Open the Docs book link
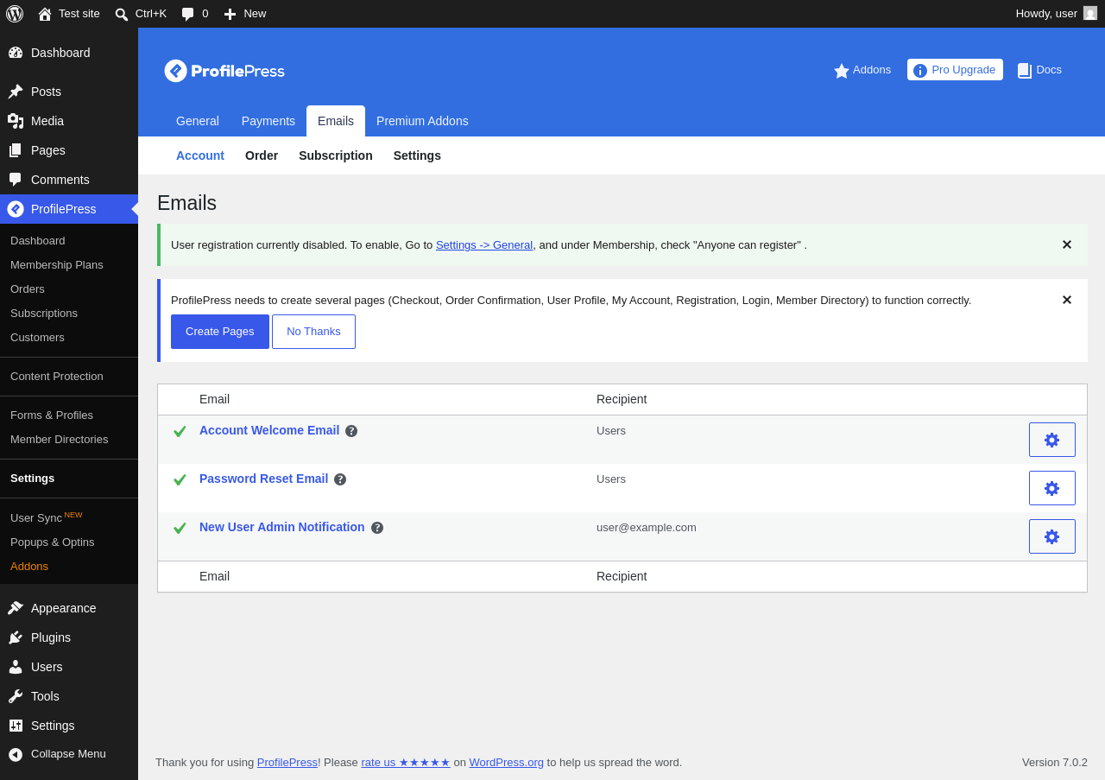This screenshot has height=780, width=1105. click(1039, 70)
